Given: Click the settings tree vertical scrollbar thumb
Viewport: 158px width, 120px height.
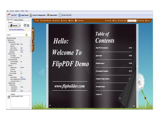Looking at the screenshot, I should pos(30,46).
